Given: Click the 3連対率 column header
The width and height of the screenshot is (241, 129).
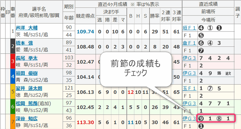Looking at the screenshot, I should (x=176, y=16).
